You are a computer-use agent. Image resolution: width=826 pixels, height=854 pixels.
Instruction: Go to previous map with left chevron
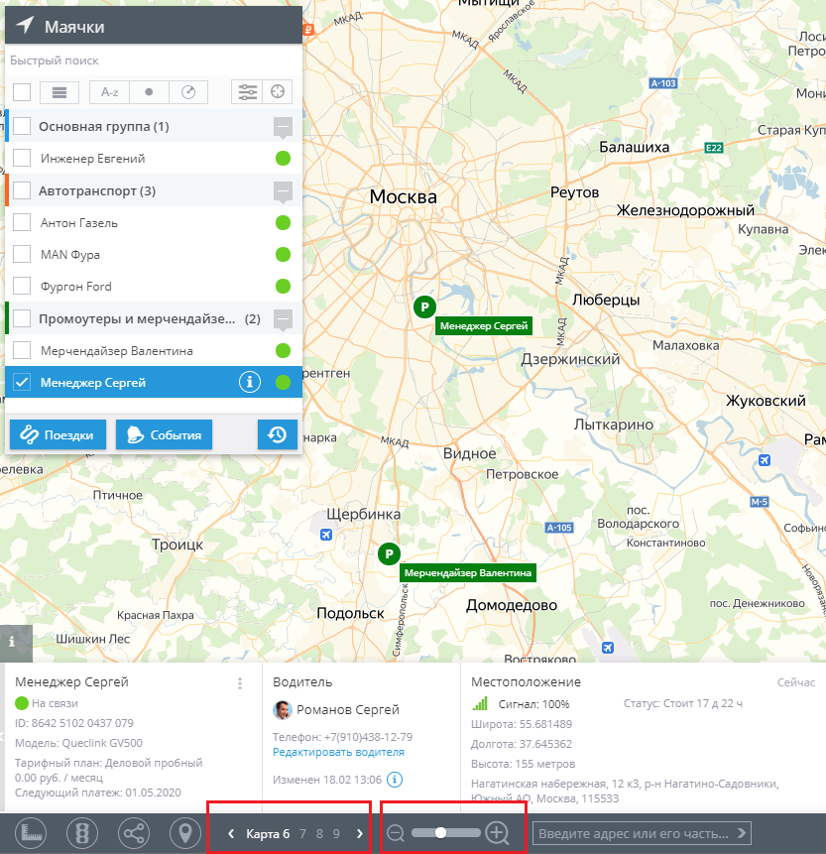pos(231,833)
